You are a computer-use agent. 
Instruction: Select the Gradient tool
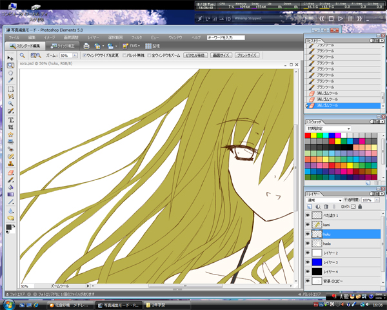coord(10,194)
